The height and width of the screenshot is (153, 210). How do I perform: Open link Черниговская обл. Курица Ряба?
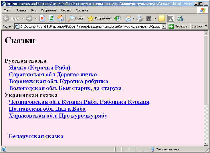point(79,102)
